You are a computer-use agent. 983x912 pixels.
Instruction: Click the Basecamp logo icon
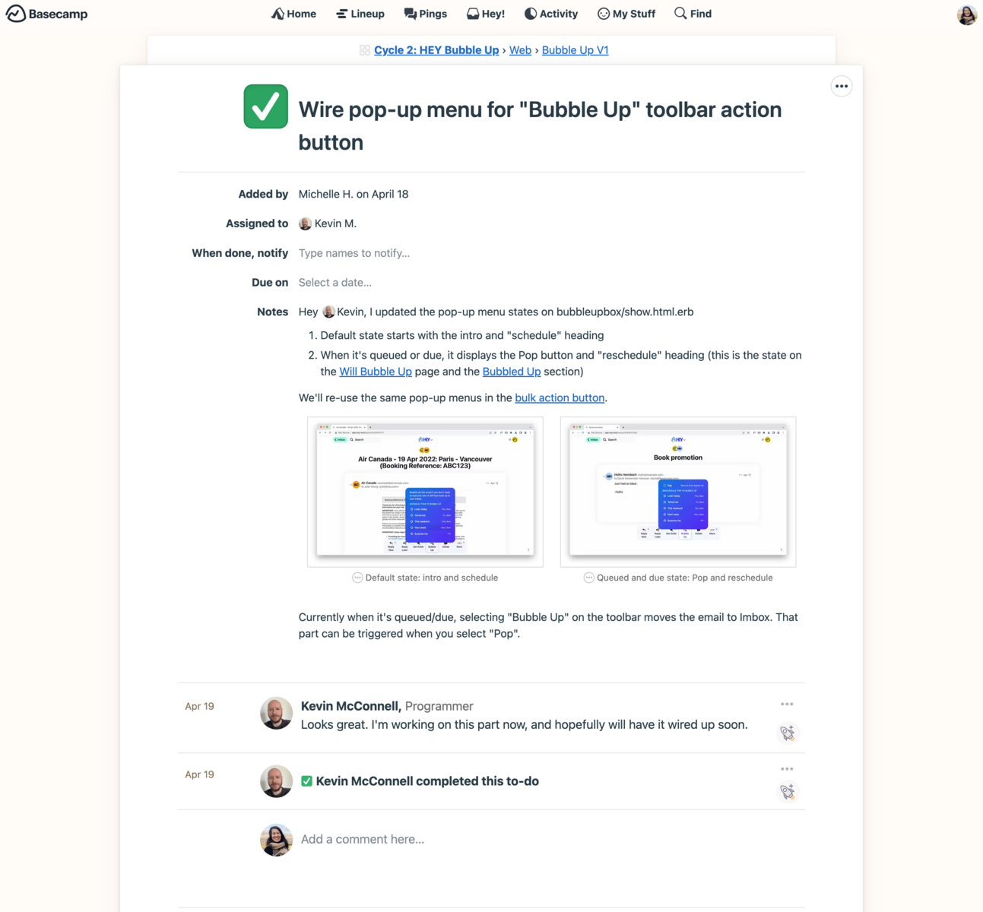(x=16, y=14)
